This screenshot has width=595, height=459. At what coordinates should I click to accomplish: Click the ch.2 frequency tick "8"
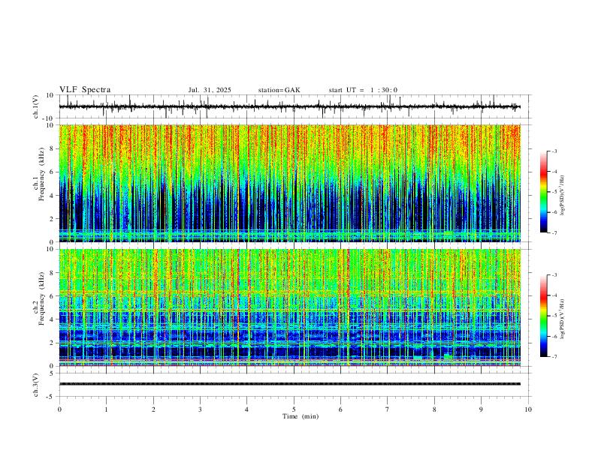click(x=52, y=273)
